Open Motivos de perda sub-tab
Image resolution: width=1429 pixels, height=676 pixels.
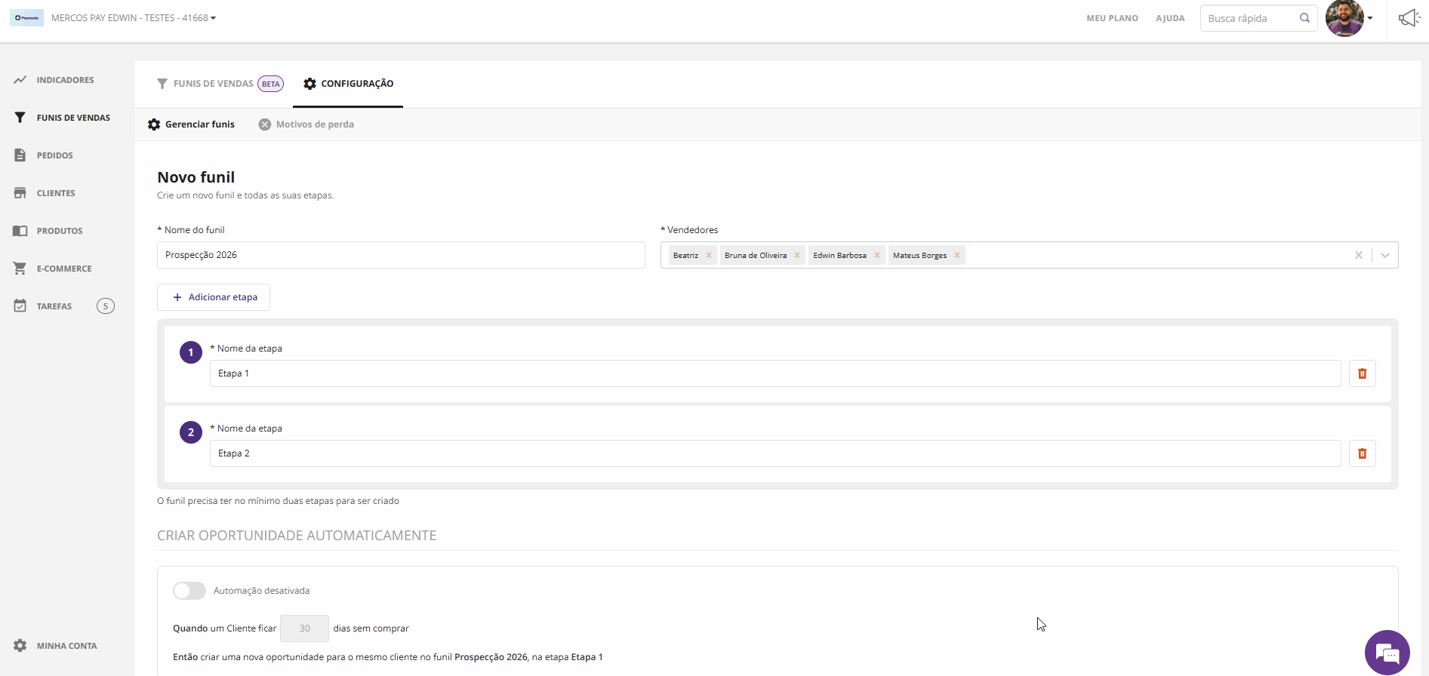[x=306, y=124]
